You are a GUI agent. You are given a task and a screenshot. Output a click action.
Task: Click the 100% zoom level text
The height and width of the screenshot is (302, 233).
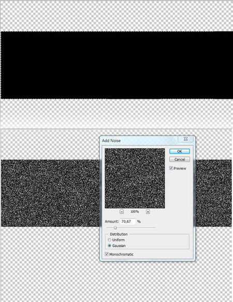coord(135,212)
